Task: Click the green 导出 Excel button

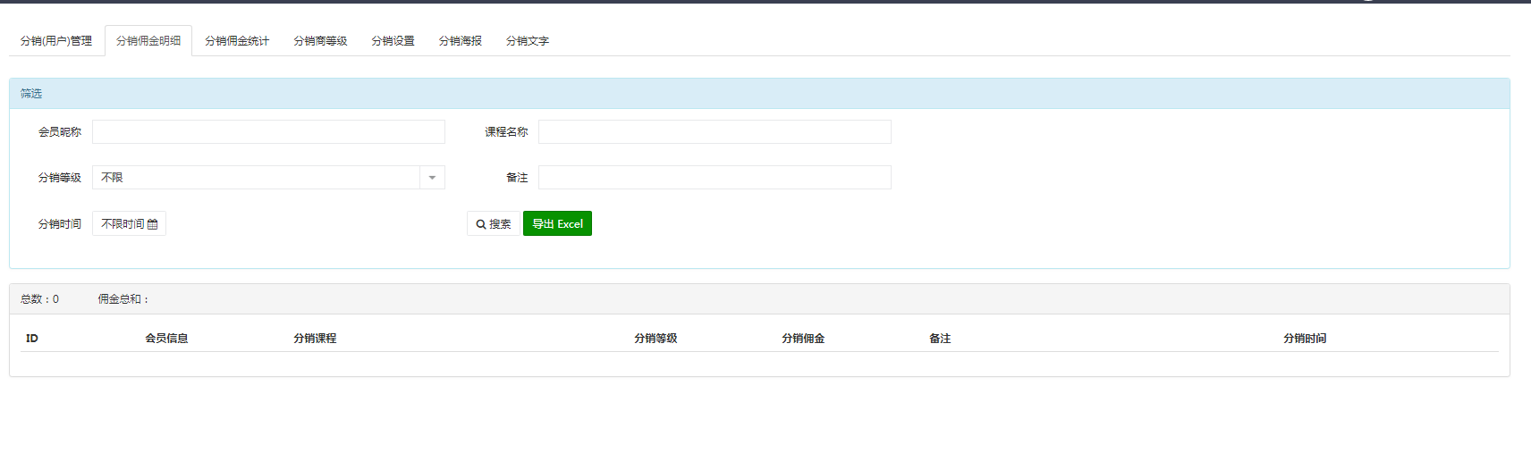Action: (x=557, y=223)
